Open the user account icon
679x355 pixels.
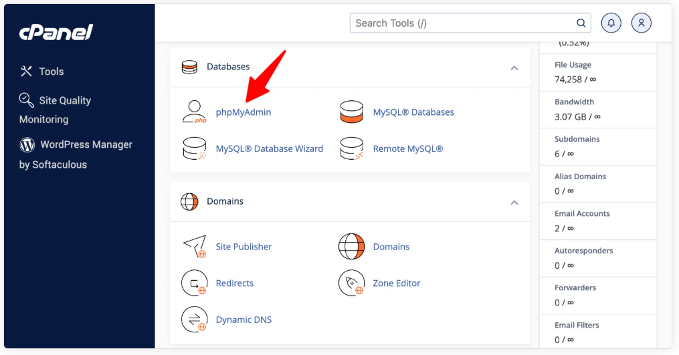642,23
